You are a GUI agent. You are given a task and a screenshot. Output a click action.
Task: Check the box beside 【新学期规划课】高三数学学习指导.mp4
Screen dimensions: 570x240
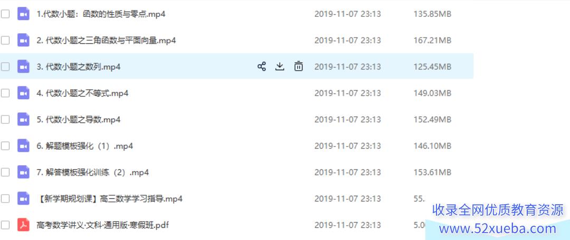tap(5, 199)
